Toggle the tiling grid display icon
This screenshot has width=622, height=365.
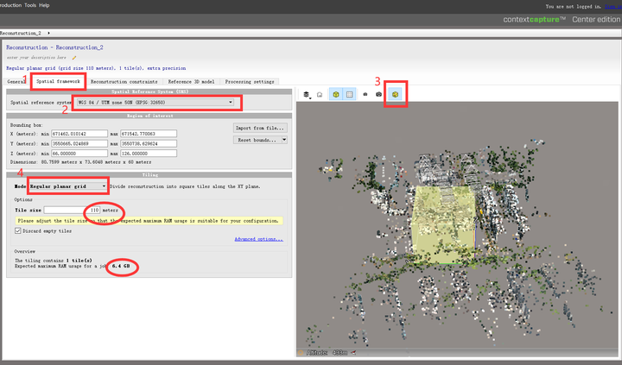(349, 94)
